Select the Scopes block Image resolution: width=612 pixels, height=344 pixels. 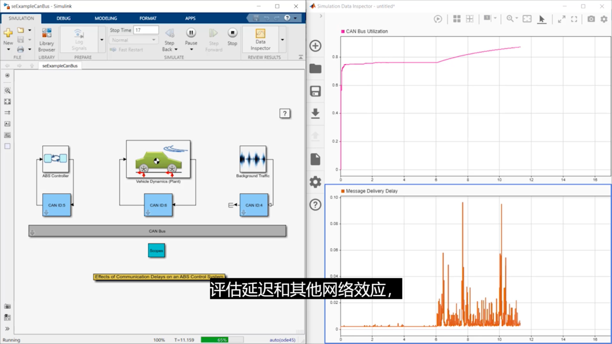coord(156,250)
